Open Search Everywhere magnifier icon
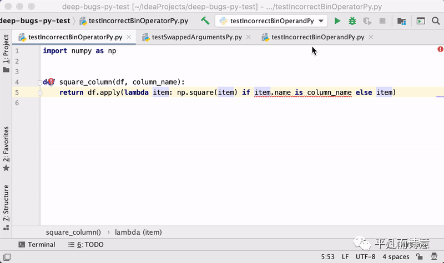 point(436,21)
